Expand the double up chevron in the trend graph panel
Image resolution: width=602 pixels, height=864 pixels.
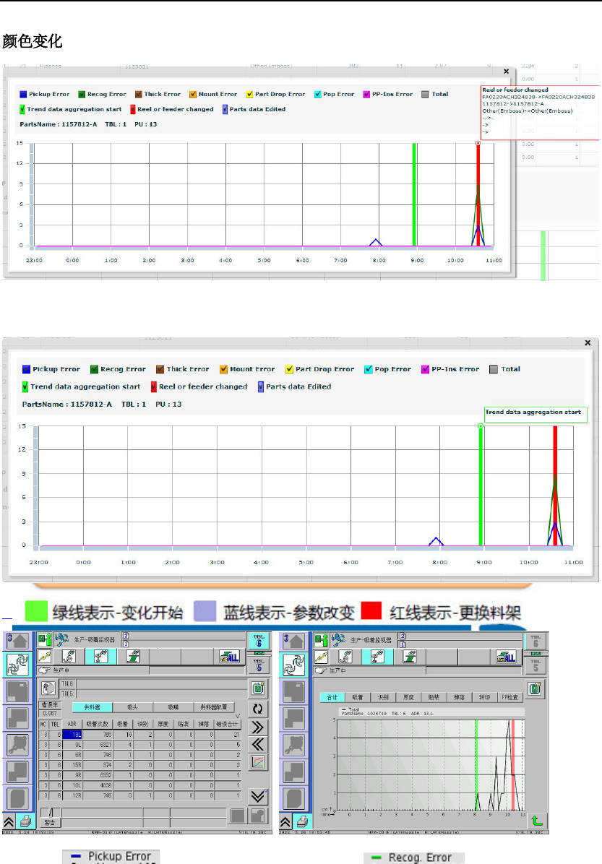(285, 822)
